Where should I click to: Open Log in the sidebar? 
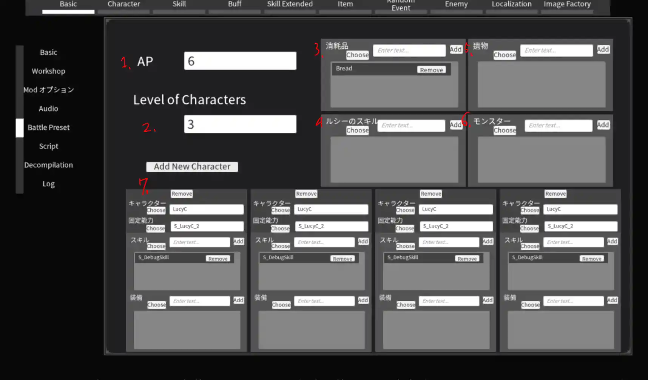(x=48, y=184)
